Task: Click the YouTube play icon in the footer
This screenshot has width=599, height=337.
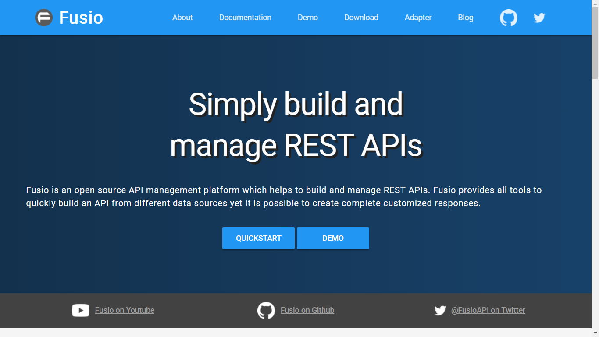Action: click(x=81, y=310)
